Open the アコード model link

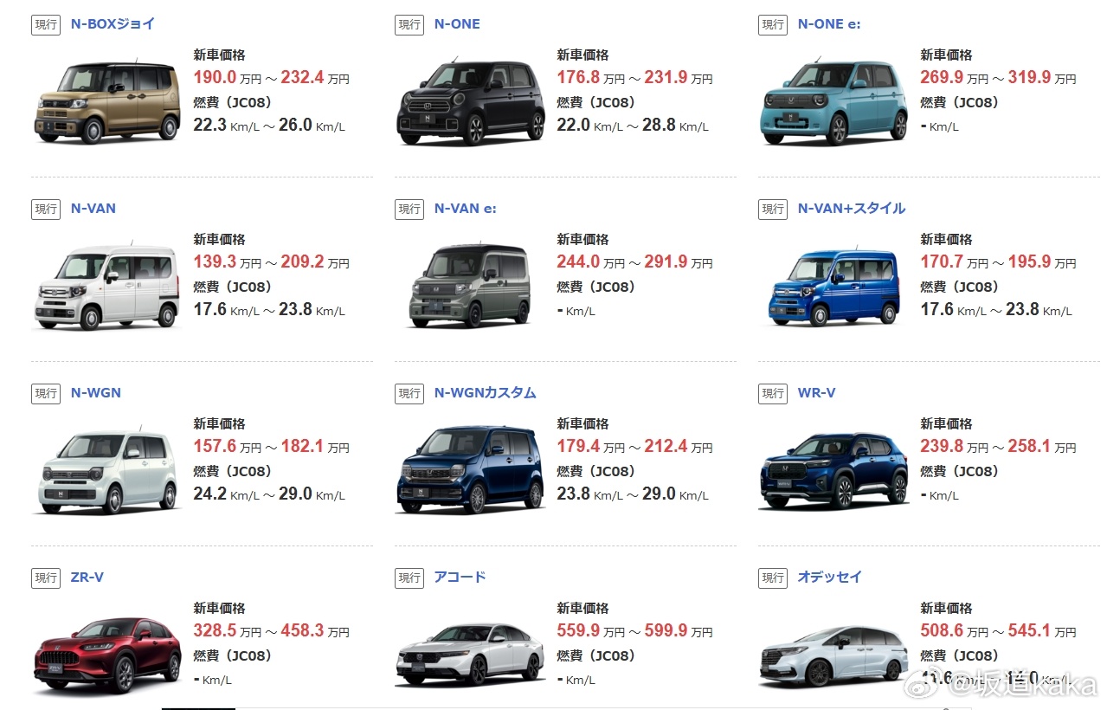point(460,578)
